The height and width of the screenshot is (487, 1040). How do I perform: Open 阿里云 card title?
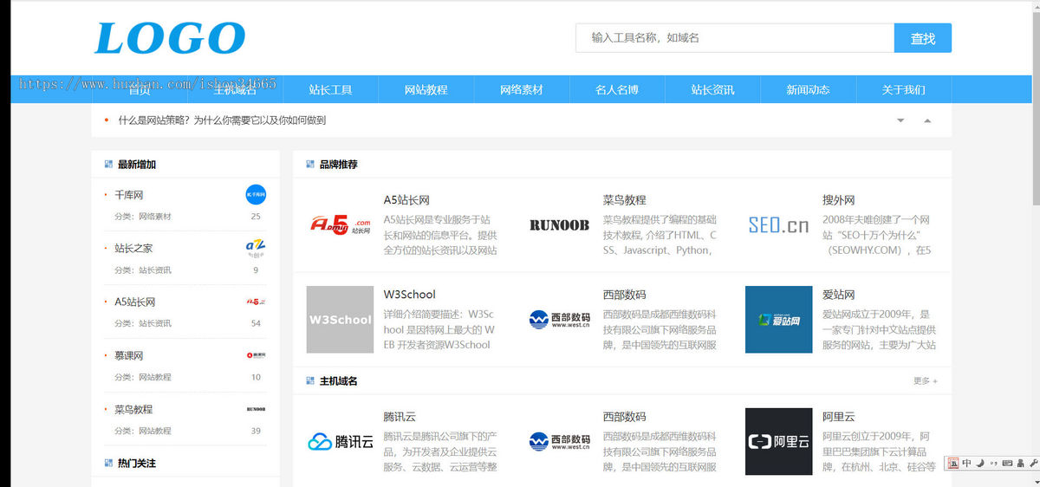tap(839, 416)
